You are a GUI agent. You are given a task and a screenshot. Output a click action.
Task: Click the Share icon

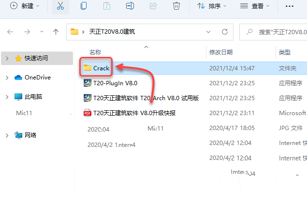click(x=153, y=6)
